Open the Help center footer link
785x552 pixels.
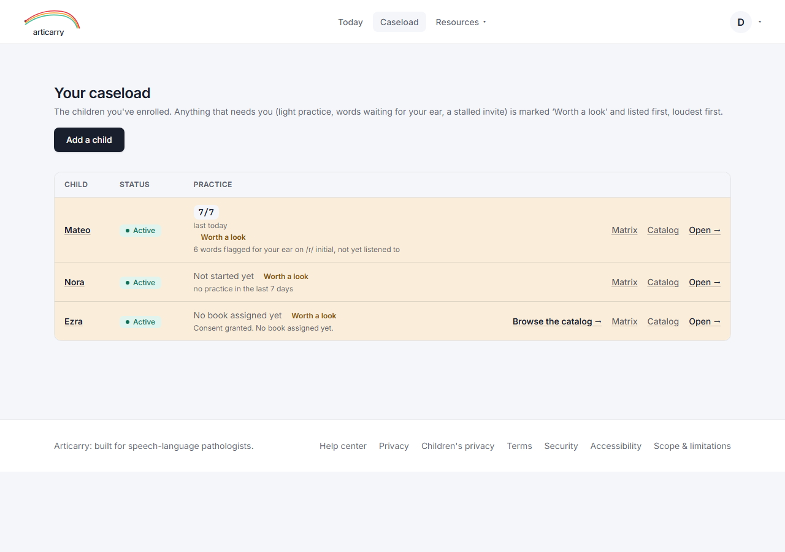[343, 446]
